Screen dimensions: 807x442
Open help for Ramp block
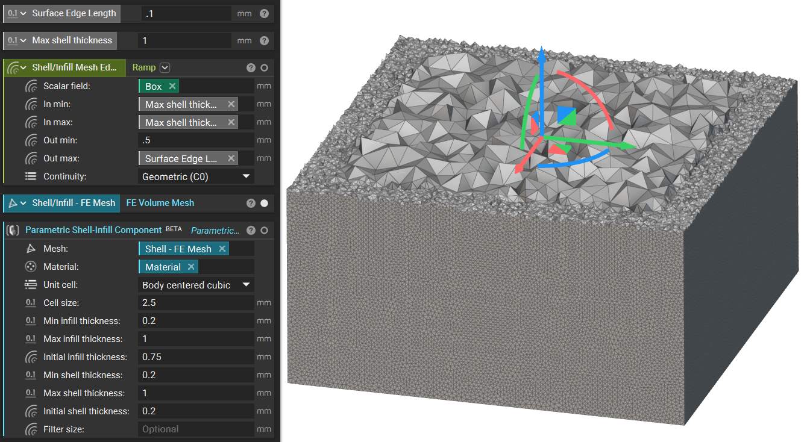click(251, 68)
